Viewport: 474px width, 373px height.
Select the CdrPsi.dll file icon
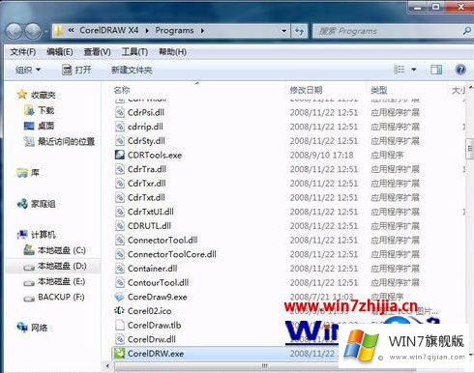tap(120, 112)
